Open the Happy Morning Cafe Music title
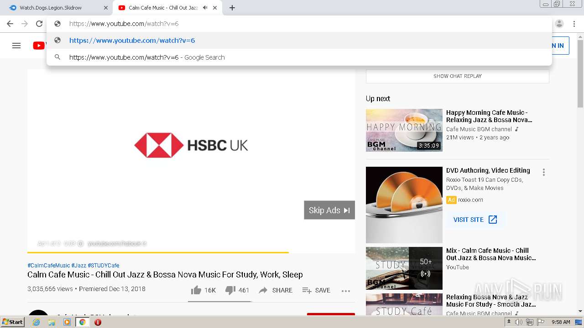584x328 pixels. 489,116
